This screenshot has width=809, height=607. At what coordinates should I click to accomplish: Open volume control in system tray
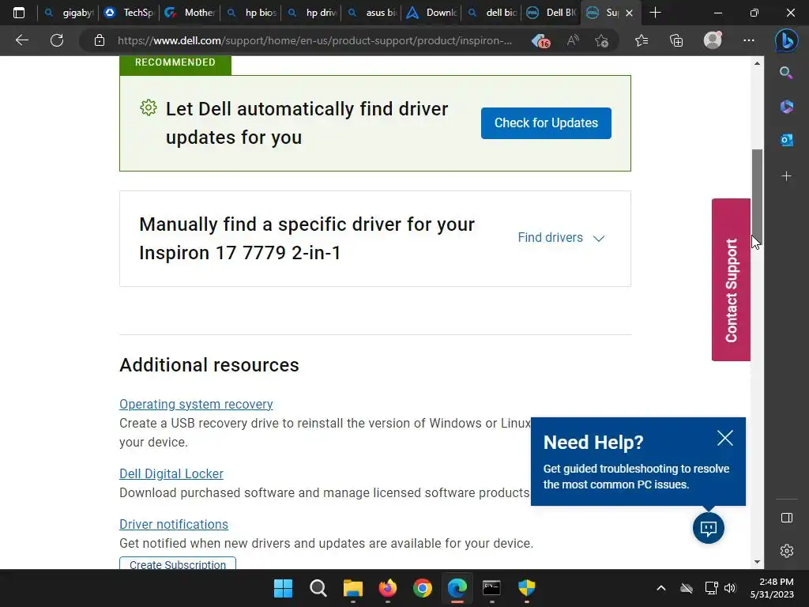(729, 588)
